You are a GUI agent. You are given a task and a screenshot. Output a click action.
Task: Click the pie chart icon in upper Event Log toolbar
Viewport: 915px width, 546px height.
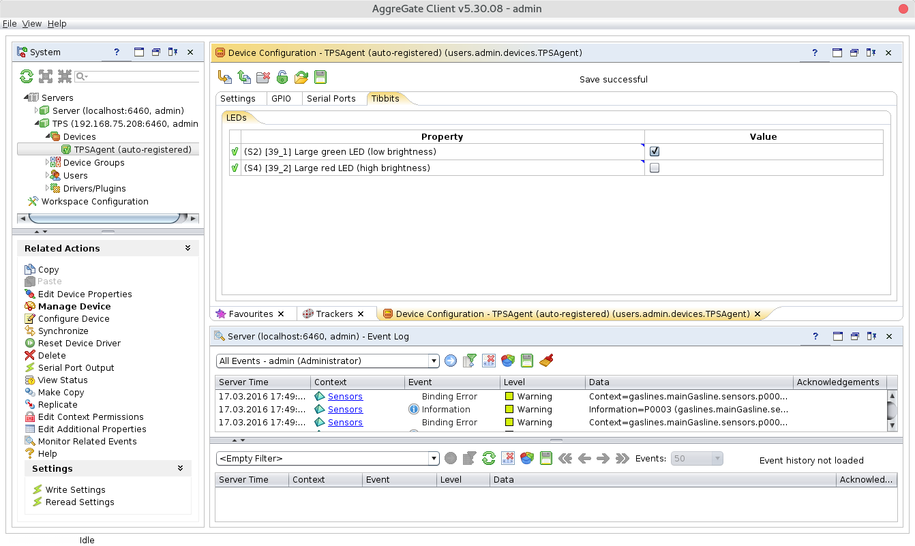pos(508,361)
